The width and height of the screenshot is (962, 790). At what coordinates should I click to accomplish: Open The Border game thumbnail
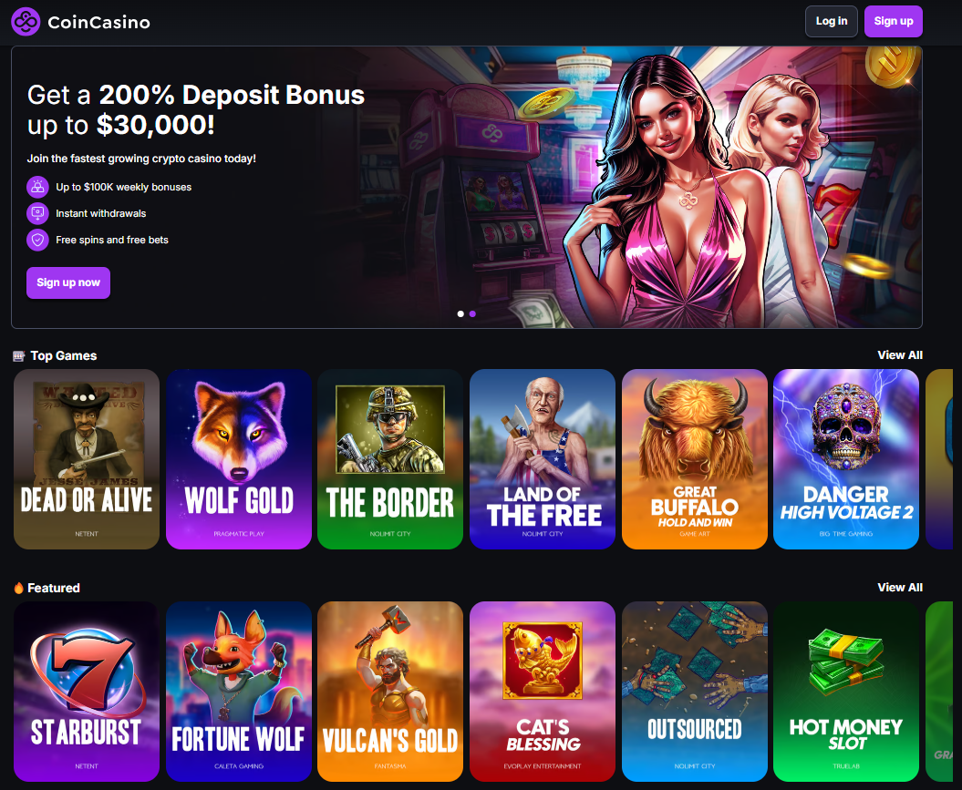click(x=390, y=459)
